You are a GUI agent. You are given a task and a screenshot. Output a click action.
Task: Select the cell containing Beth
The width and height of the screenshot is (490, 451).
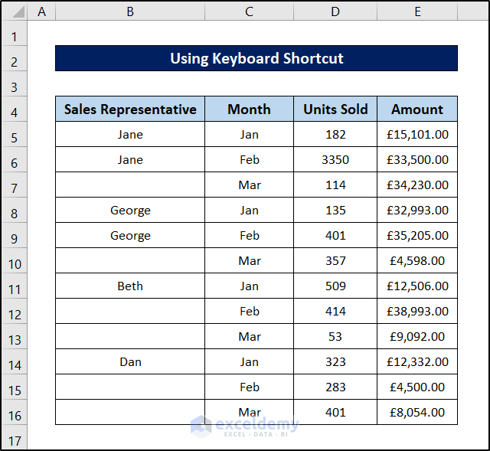coord(130,286)
